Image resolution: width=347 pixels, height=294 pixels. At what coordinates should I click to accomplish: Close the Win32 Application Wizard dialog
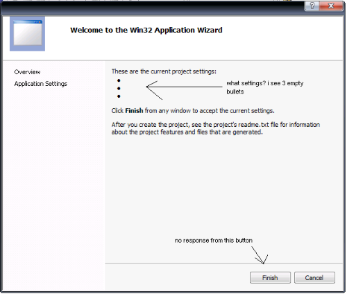pyautogui.click(x=331, y=6)
